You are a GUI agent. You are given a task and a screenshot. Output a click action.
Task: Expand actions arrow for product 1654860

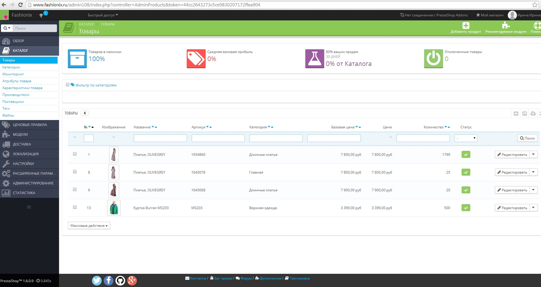point(534,154)
